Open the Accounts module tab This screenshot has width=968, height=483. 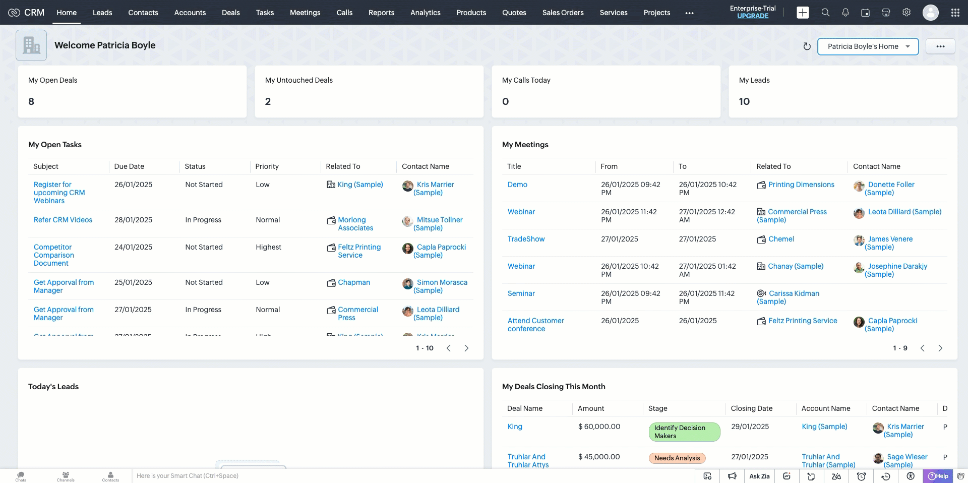click(190, 13)
